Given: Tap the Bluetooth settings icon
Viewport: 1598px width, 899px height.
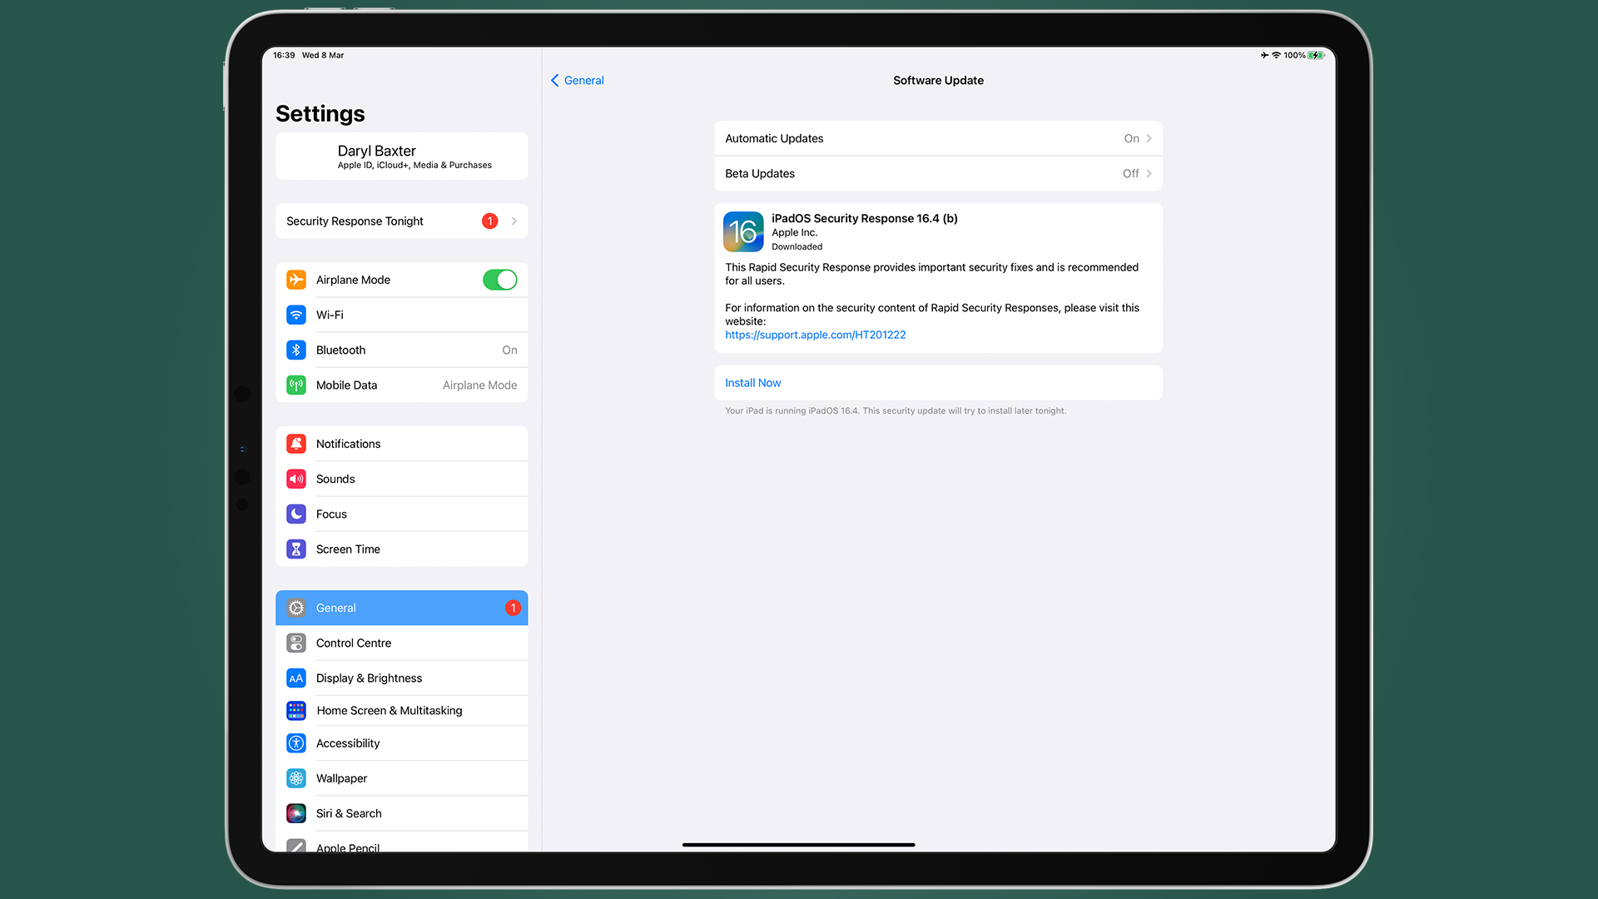Looking at the screenshot, I should tap(296, 350).
